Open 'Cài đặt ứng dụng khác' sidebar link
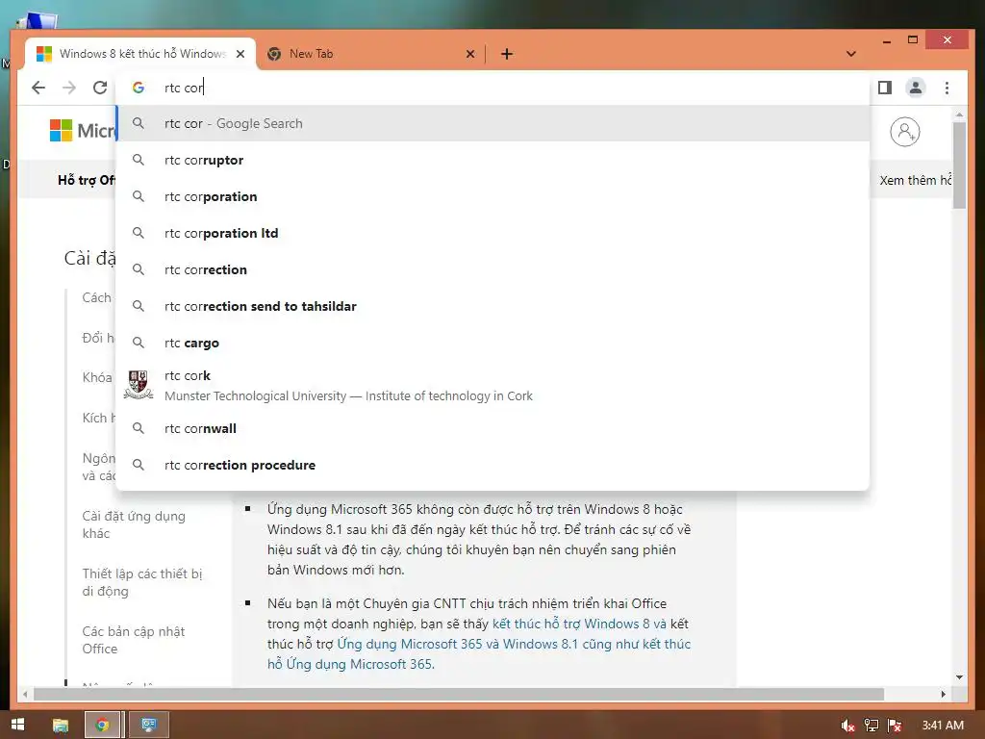Screen dimensions: 985x739 tap(134, 524)
